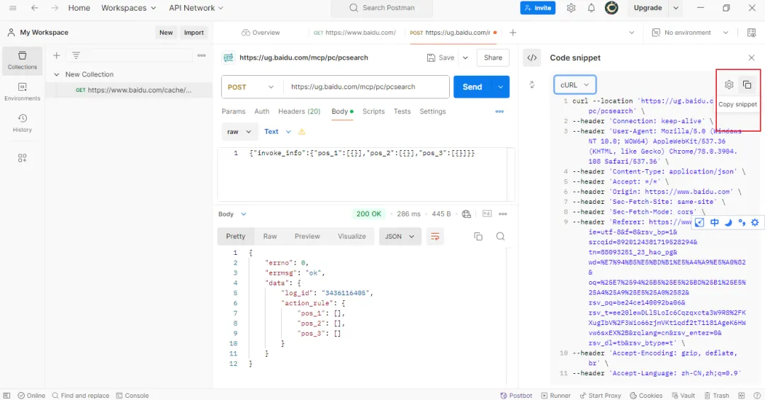765x400 pixels.
Task: Open the Upgrade dropdown arrow
Action: (x=676, y=8)
